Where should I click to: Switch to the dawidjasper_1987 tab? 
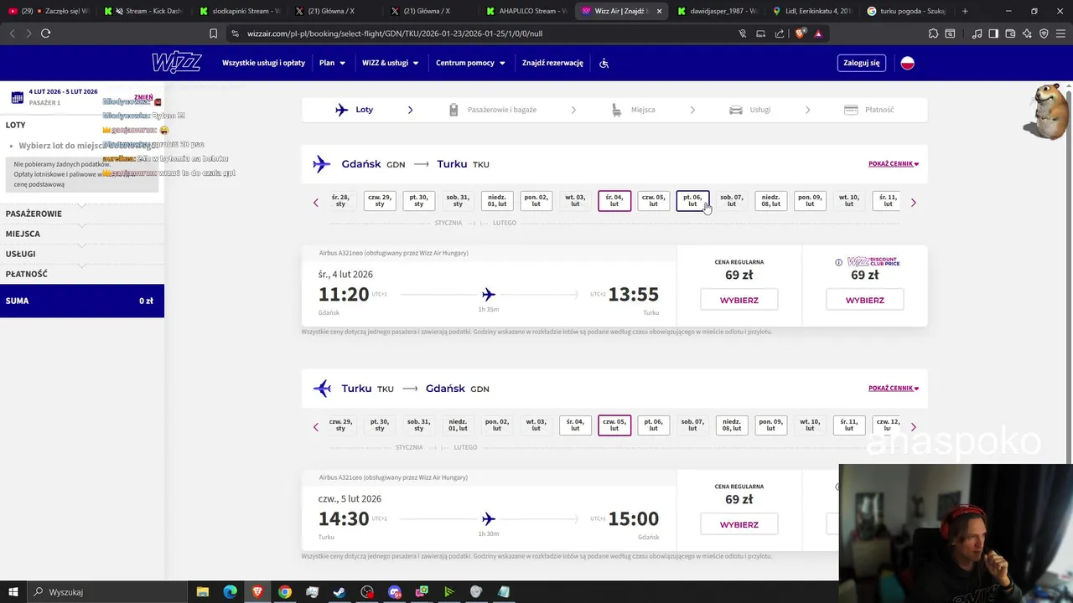tap(718, 11)
